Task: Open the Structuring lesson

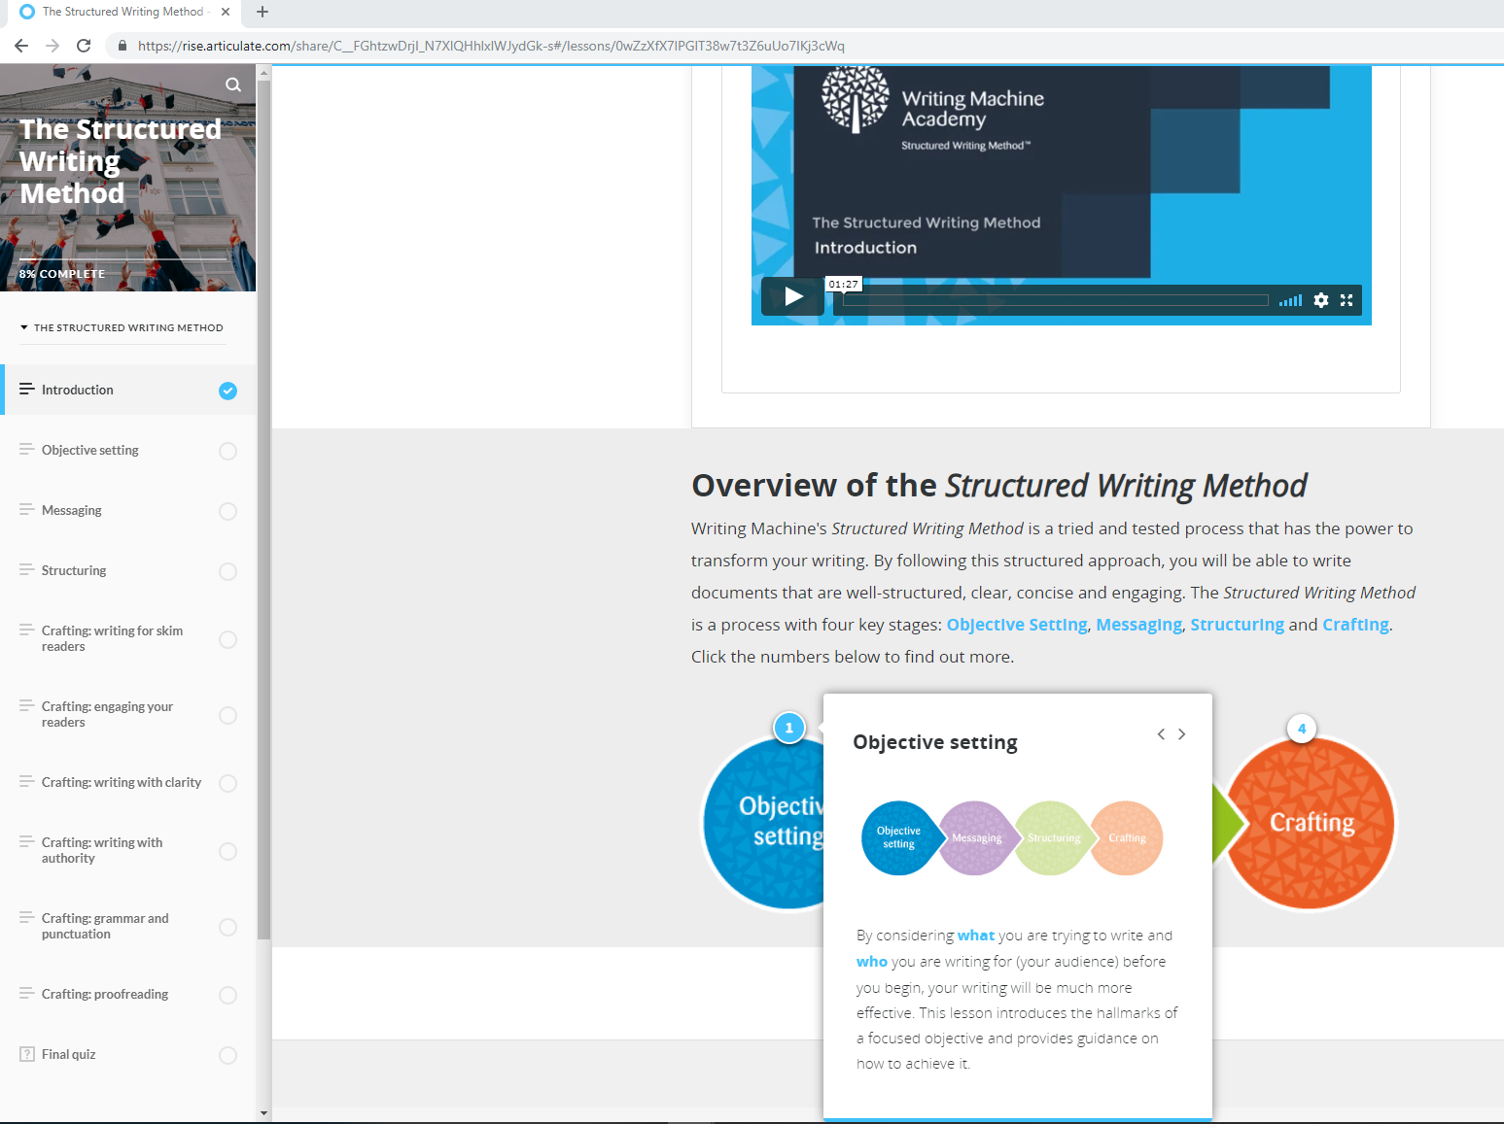Action: point(128,570)
